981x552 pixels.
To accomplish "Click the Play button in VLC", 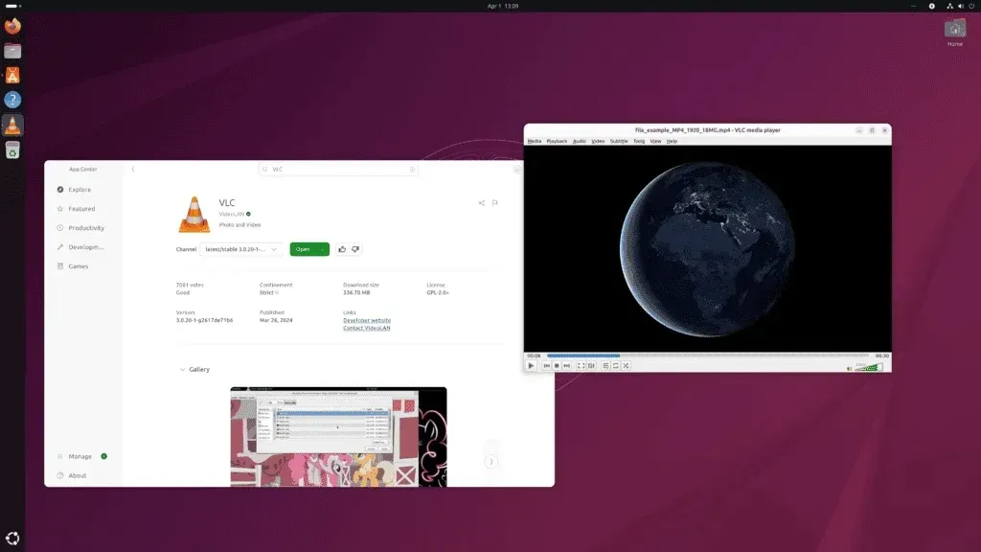I will pyautogui.click(x=531, y=365).
